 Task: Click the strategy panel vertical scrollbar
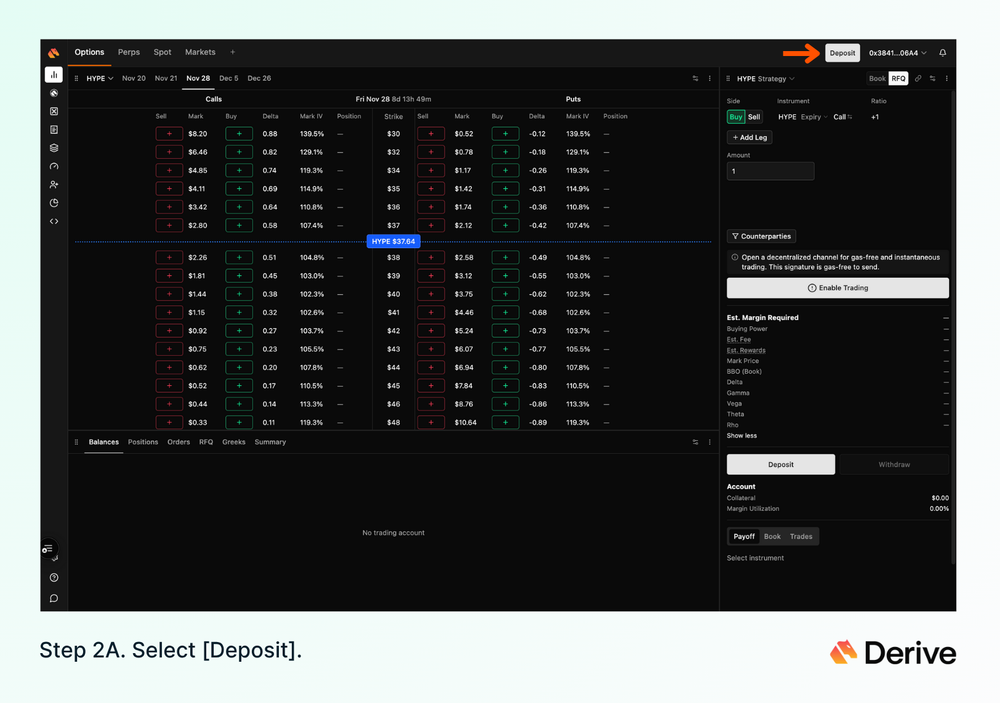click(953, 326)
